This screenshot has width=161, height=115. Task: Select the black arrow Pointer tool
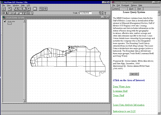click(7, 13)
